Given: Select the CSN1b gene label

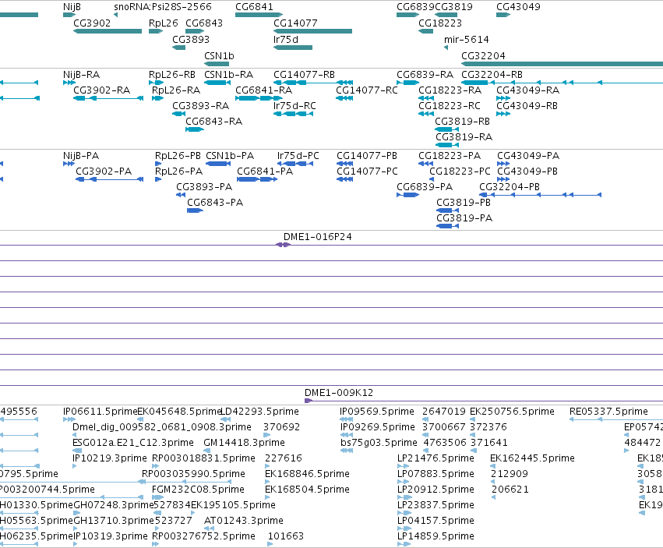Looking at the screenshot, I should (219, 56).
